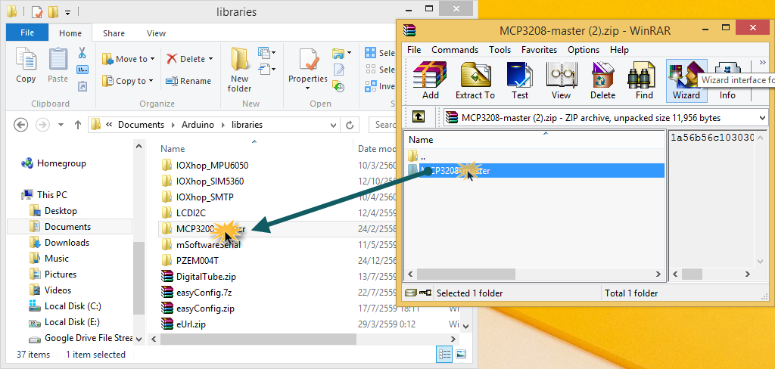Click the Invert selection icon
This screenshot has height=369, width=775.
pos(370,86)
